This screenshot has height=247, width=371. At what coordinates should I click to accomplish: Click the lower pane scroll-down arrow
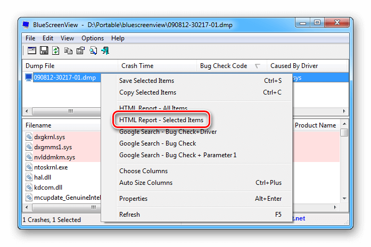coord(344,198)
